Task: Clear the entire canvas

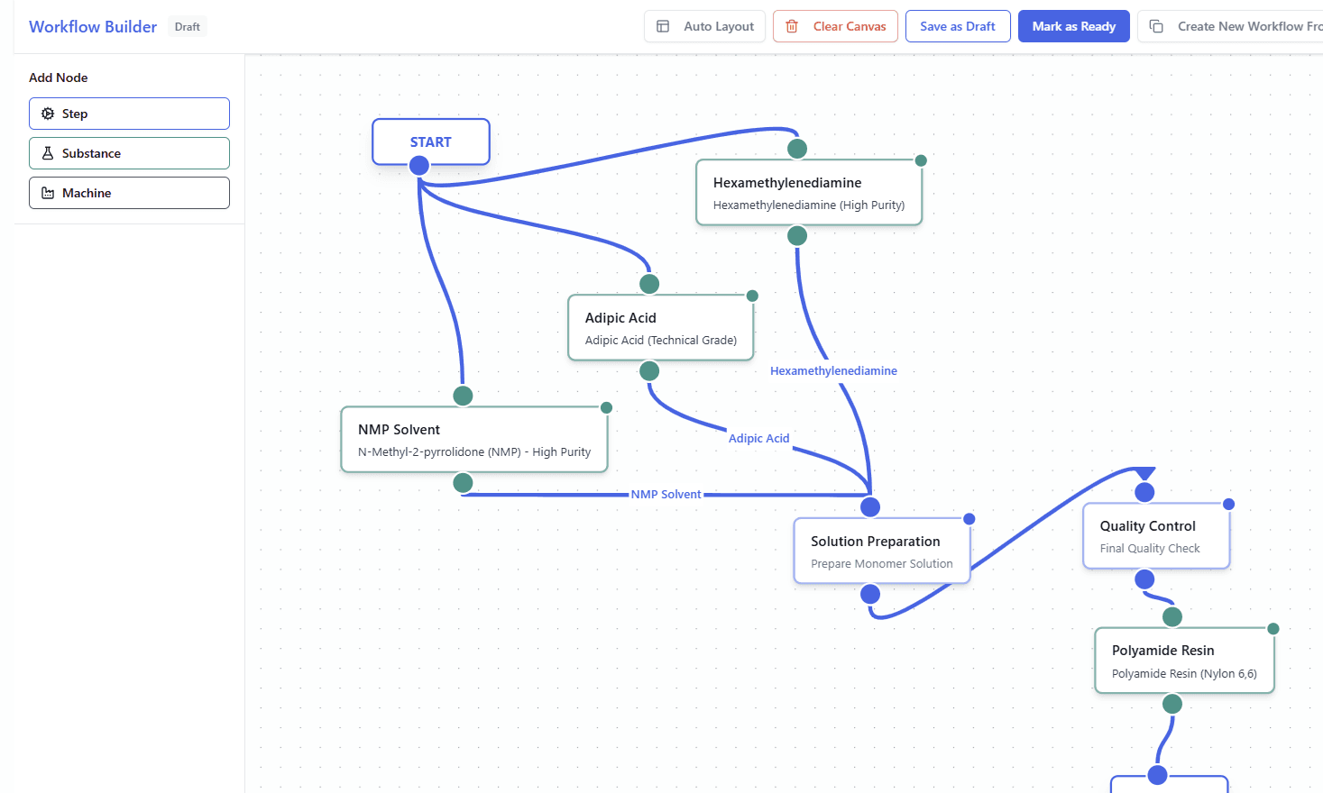Action: click(835, 26)
